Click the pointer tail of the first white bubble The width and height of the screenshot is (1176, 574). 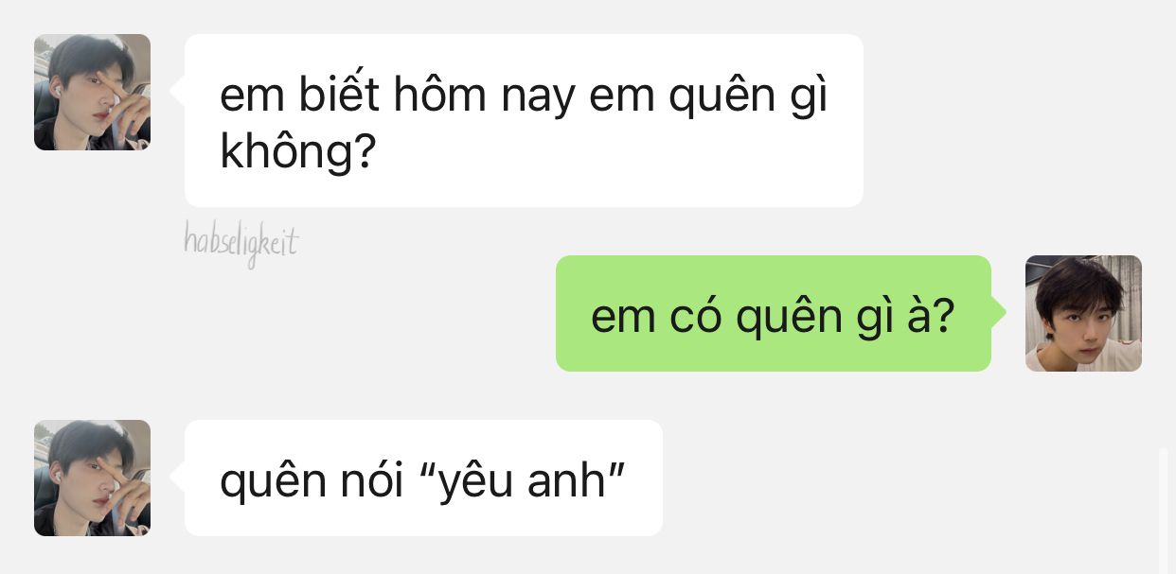pyautogui.click(x=177, y=92)
